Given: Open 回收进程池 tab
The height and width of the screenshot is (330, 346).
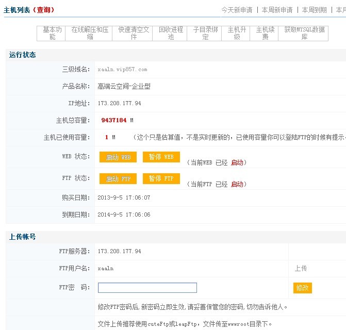Looking at the screenshot, I should pyautogui.click(x=171, y=33).
